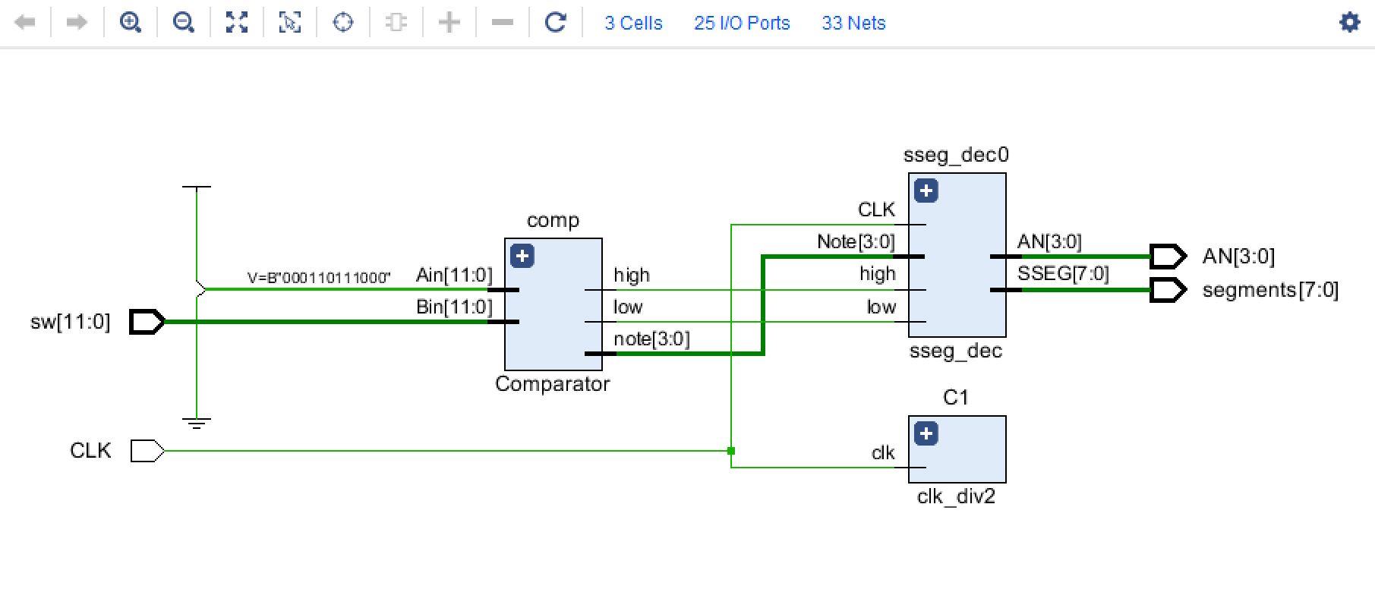Zoom out of the schematic
Screen dimensions: 1375x608
[x=184, y=23]
